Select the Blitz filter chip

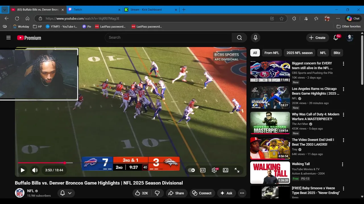pos(337,53)
